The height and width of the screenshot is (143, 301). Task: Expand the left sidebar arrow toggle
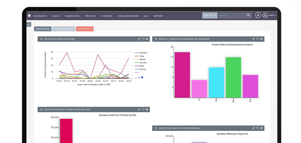click(x=29, y=24)
